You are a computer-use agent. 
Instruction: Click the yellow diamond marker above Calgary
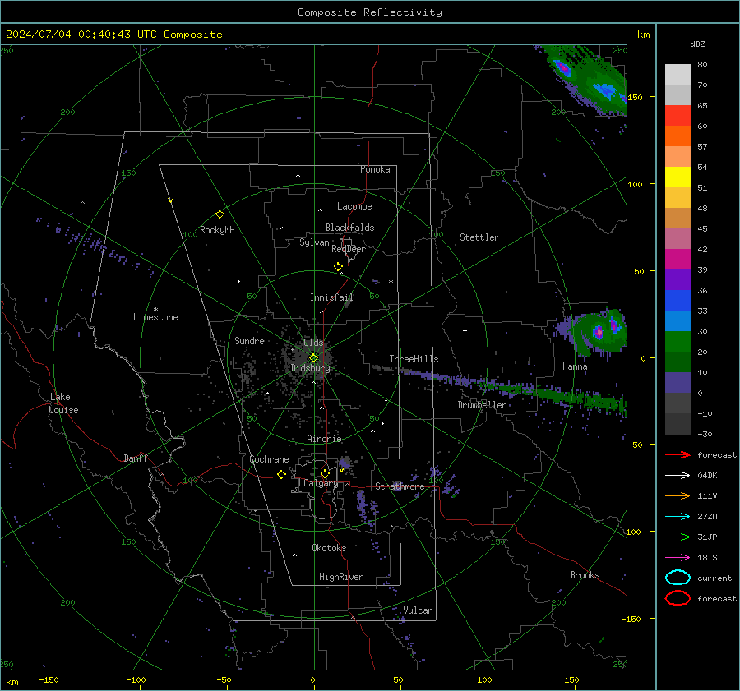(325, 473)
